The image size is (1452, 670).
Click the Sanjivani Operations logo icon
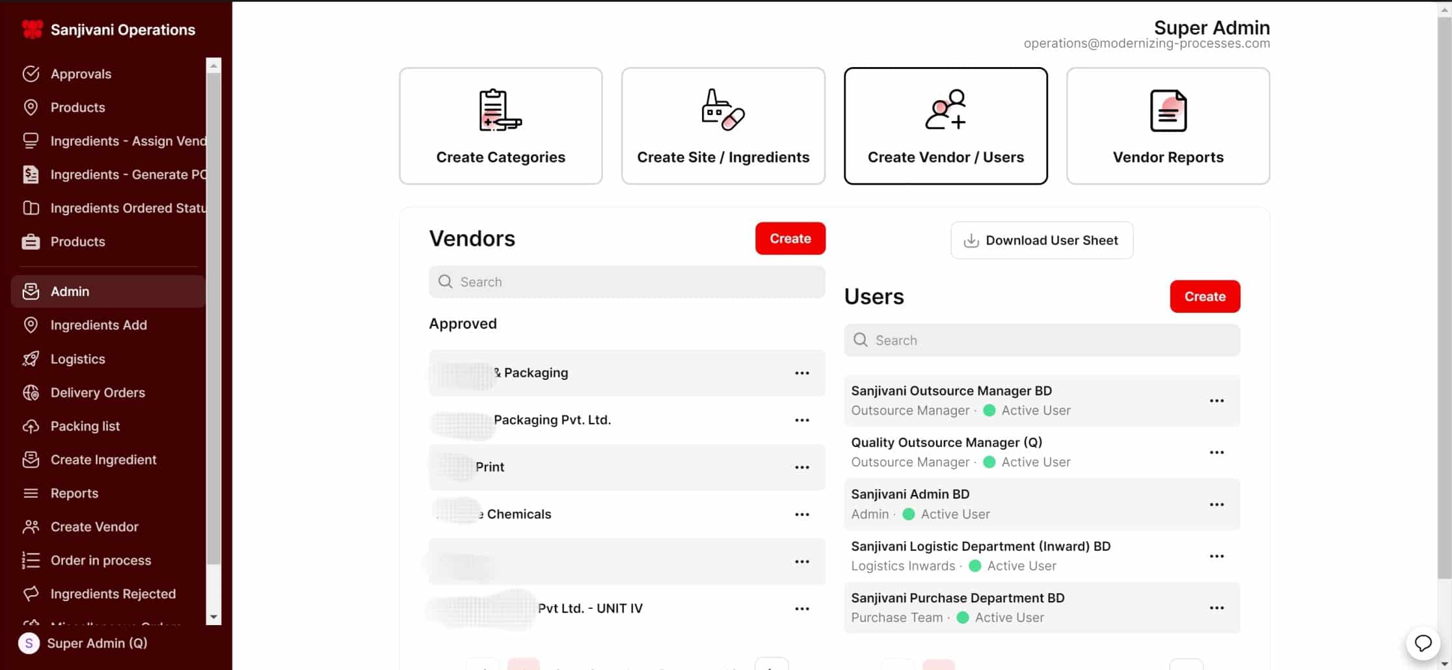[32, 29]
